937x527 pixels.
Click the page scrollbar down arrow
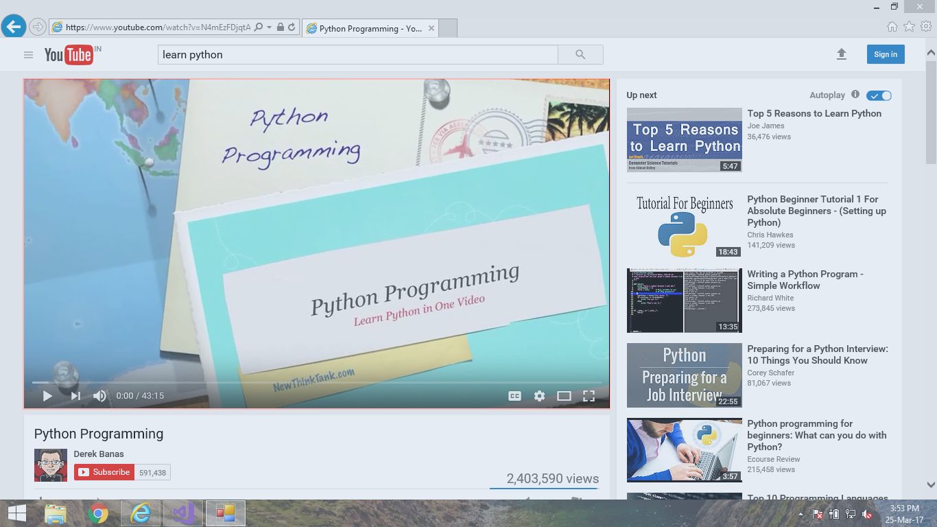point(931,484)
